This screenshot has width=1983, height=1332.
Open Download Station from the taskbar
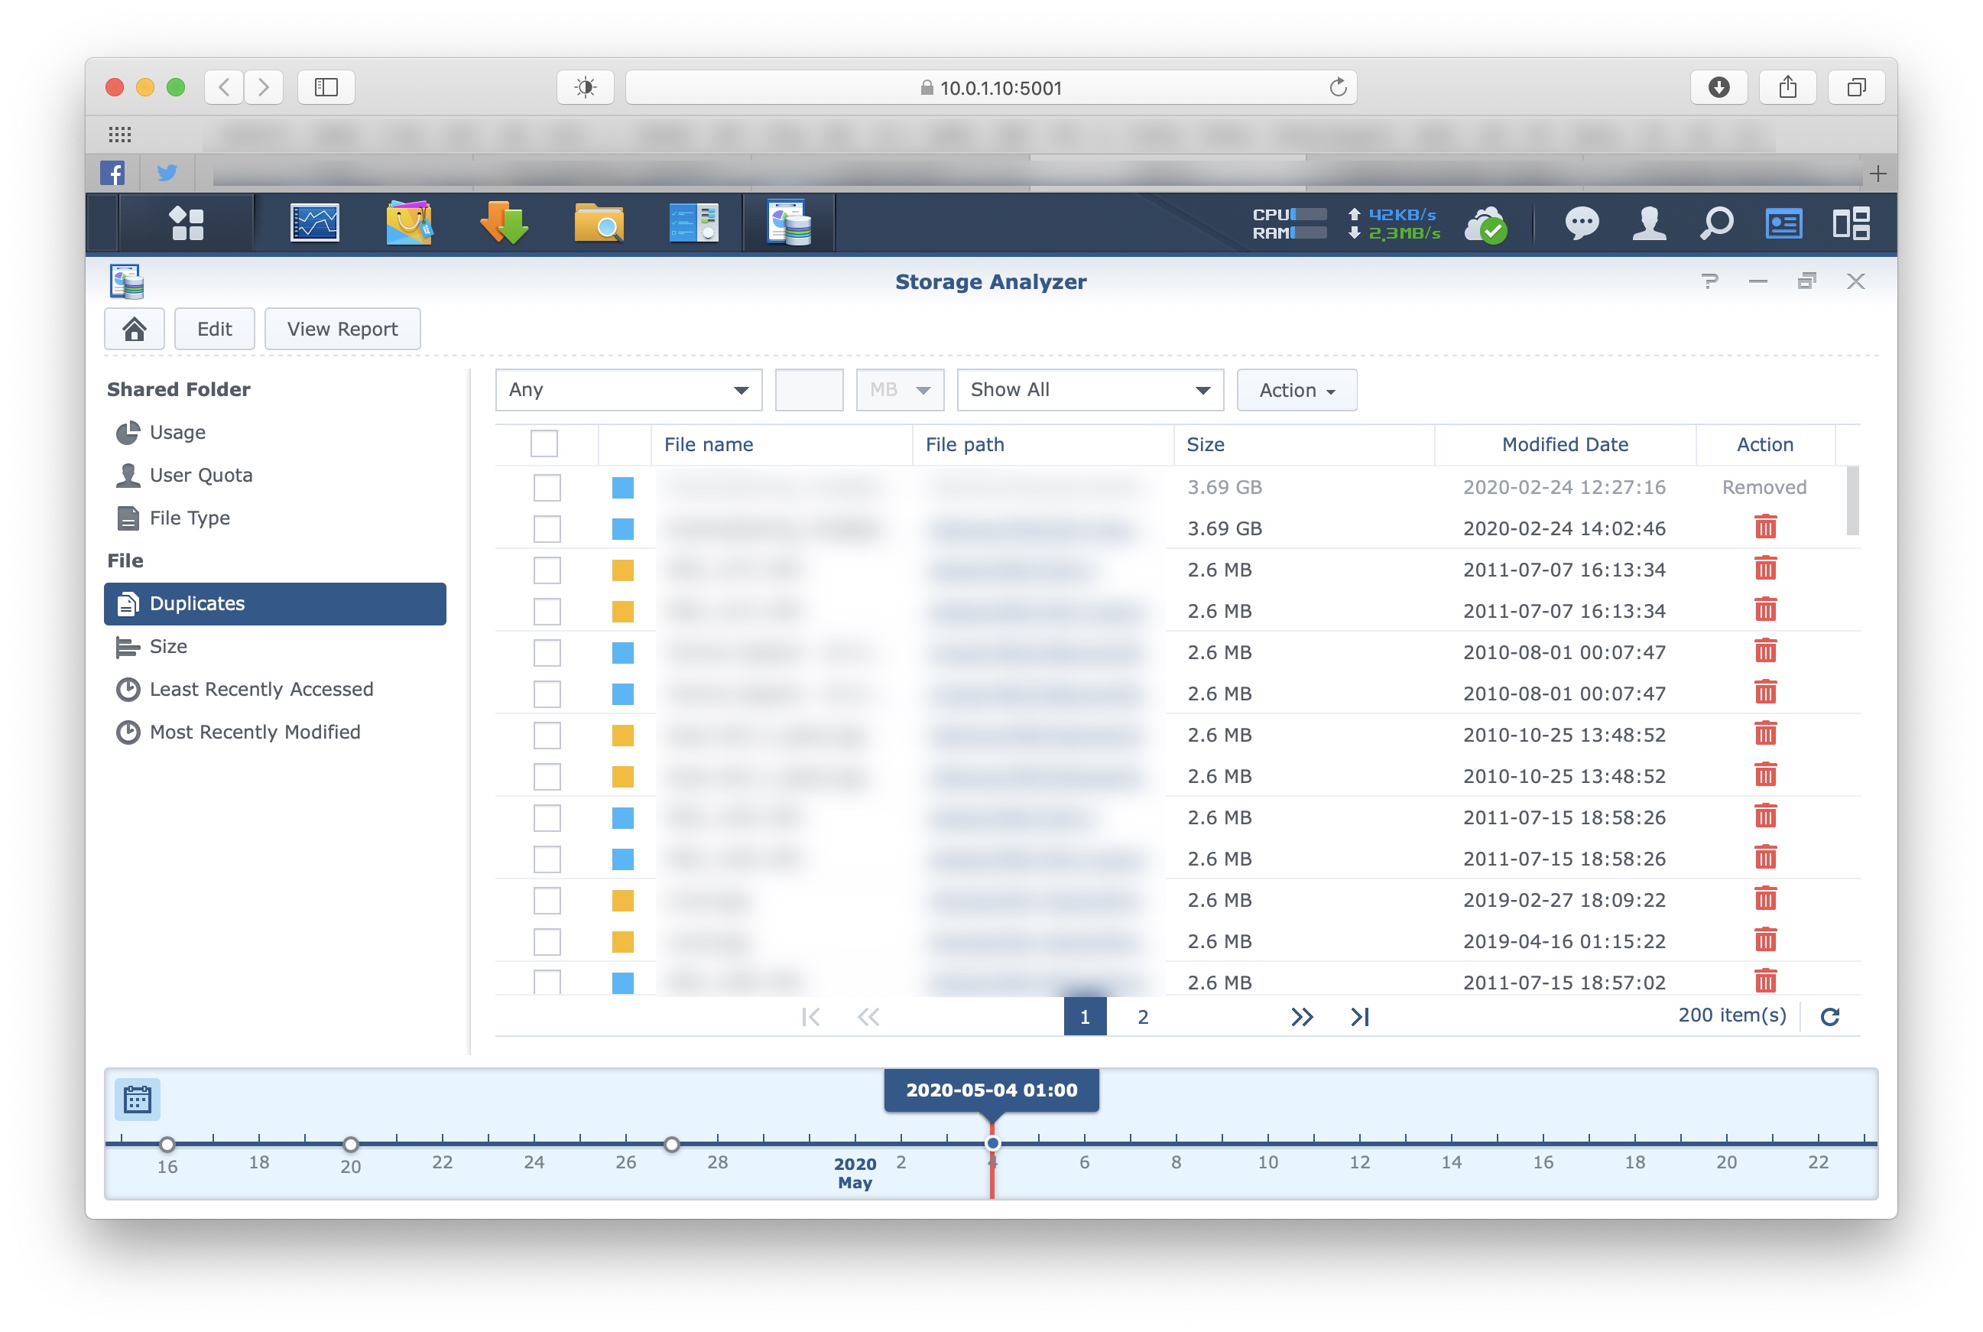504,224
